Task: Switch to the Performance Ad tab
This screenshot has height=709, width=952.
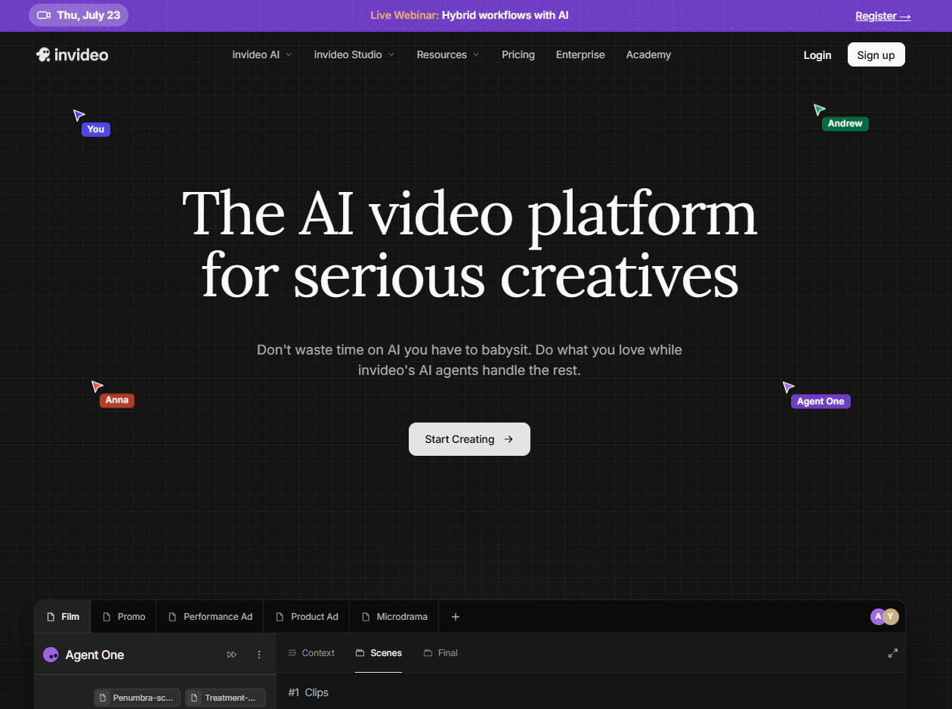Action: tap(210, 617)
